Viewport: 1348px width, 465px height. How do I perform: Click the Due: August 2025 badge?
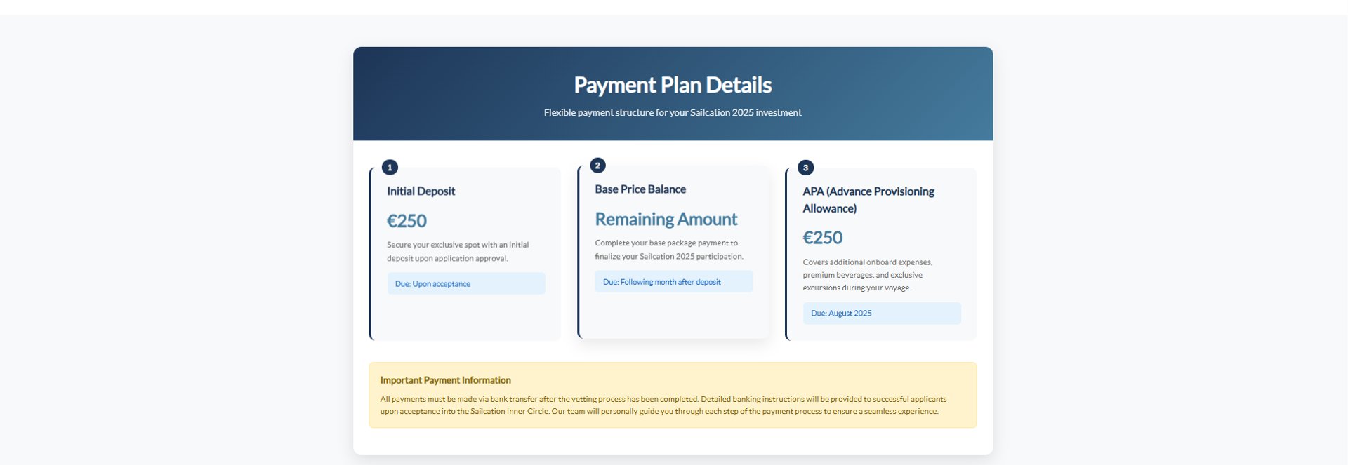pos(882,313)
